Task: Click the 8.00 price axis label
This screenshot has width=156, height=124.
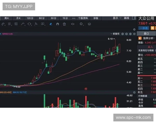Action: (129, 40)
